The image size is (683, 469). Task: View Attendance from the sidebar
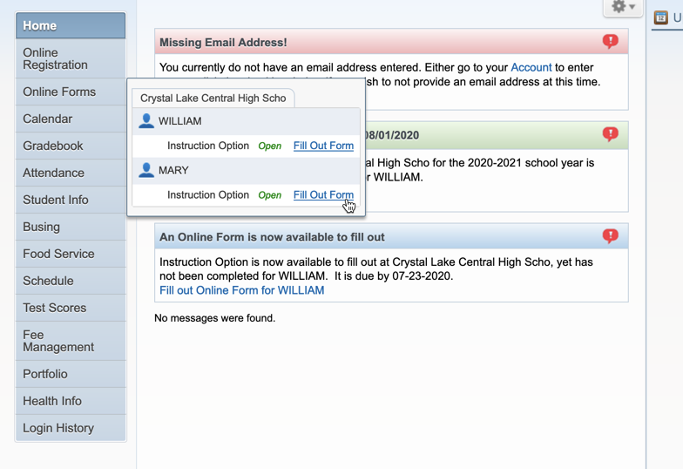pos(71,173)
